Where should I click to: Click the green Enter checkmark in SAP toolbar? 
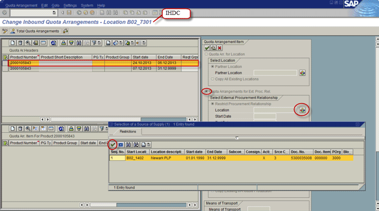point(5,13)
